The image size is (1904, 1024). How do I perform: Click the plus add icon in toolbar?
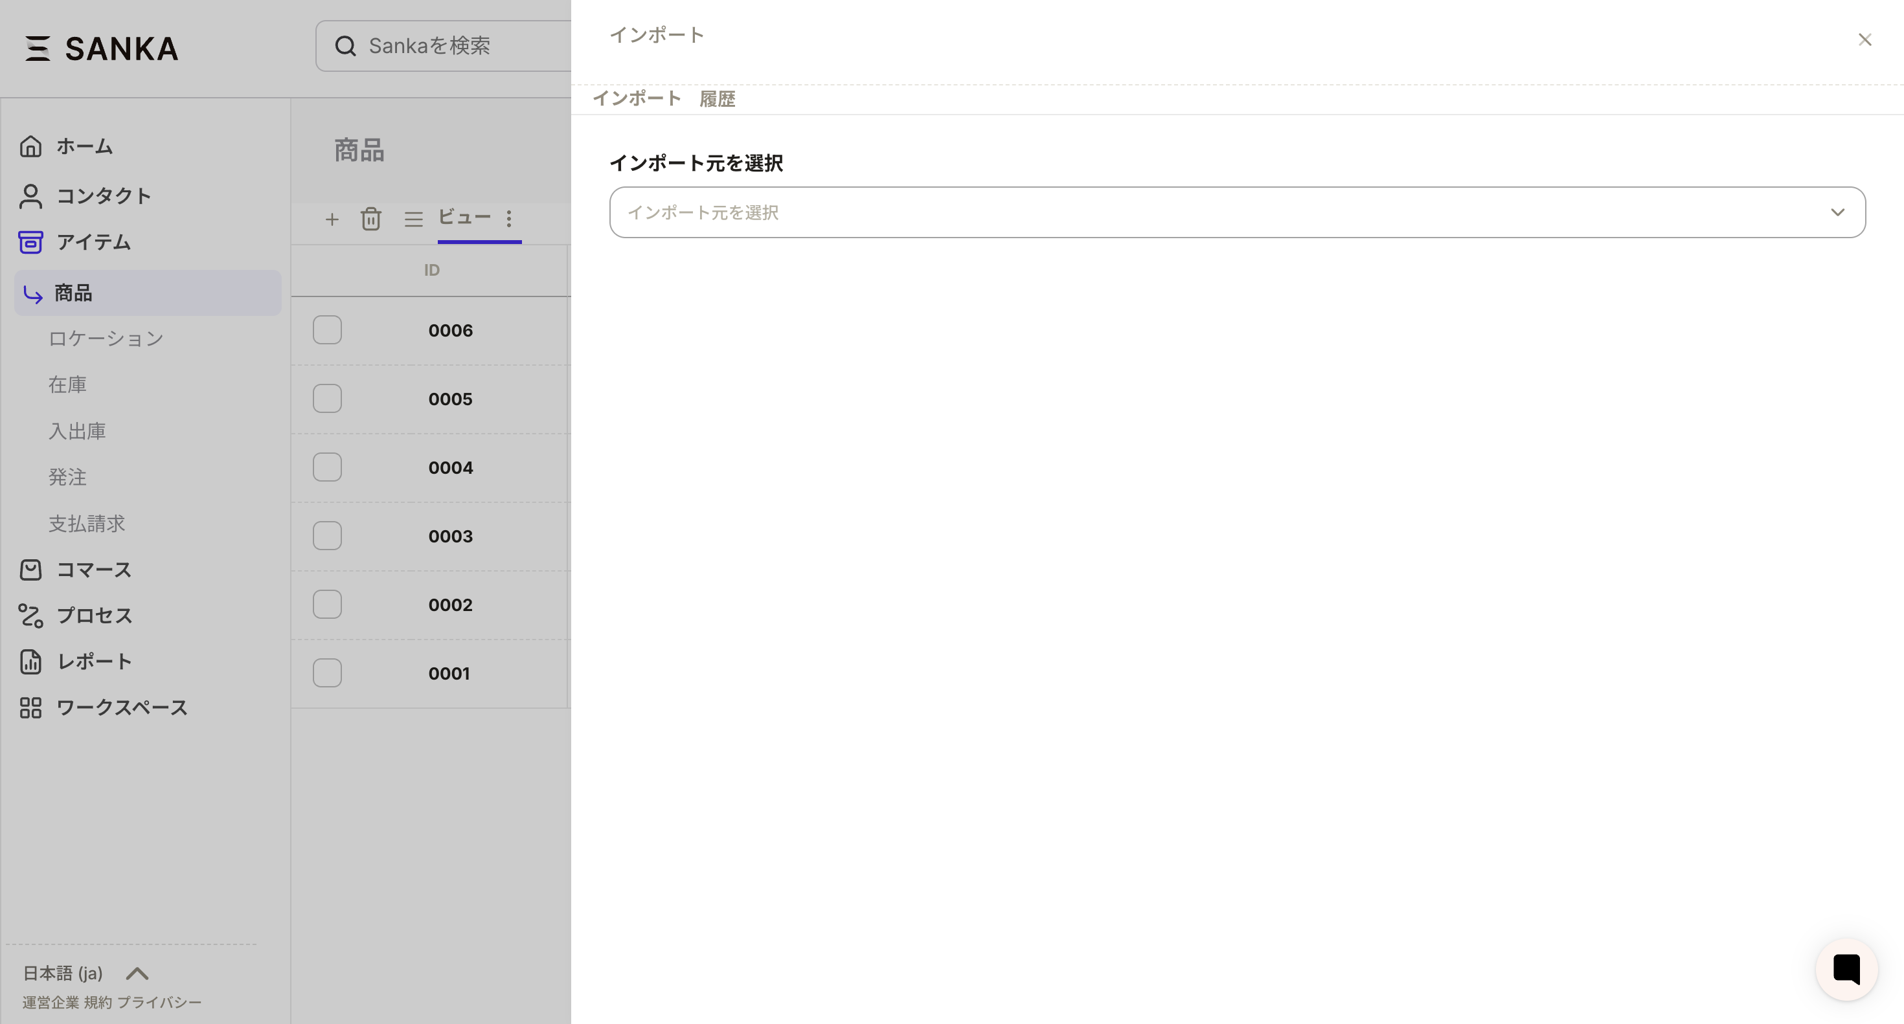(x=332, y=219)
